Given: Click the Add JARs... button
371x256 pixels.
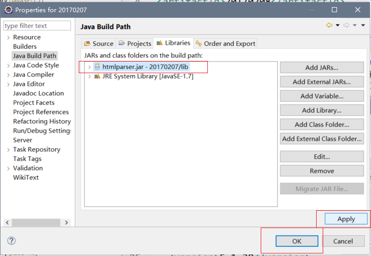Looking at the screenshot, I should (x=322, y=68).
